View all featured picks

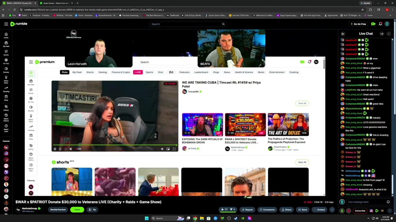pos(302,103)
